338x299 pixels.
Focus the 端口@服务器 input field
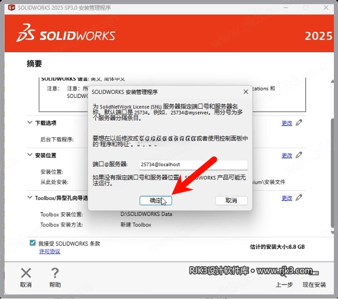tap(194, 165)
